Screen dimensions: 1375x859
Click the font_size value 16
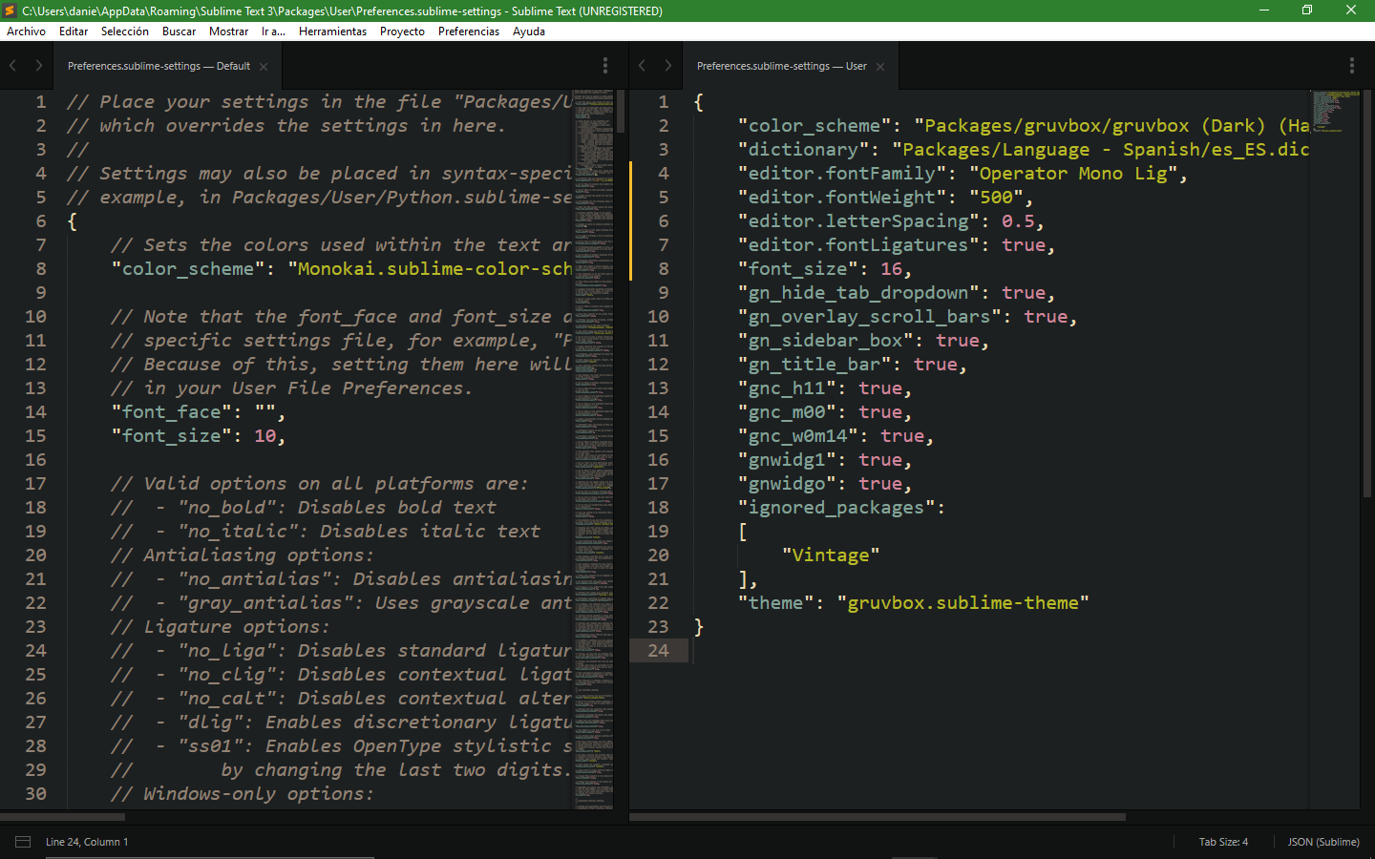coord(891,269)
